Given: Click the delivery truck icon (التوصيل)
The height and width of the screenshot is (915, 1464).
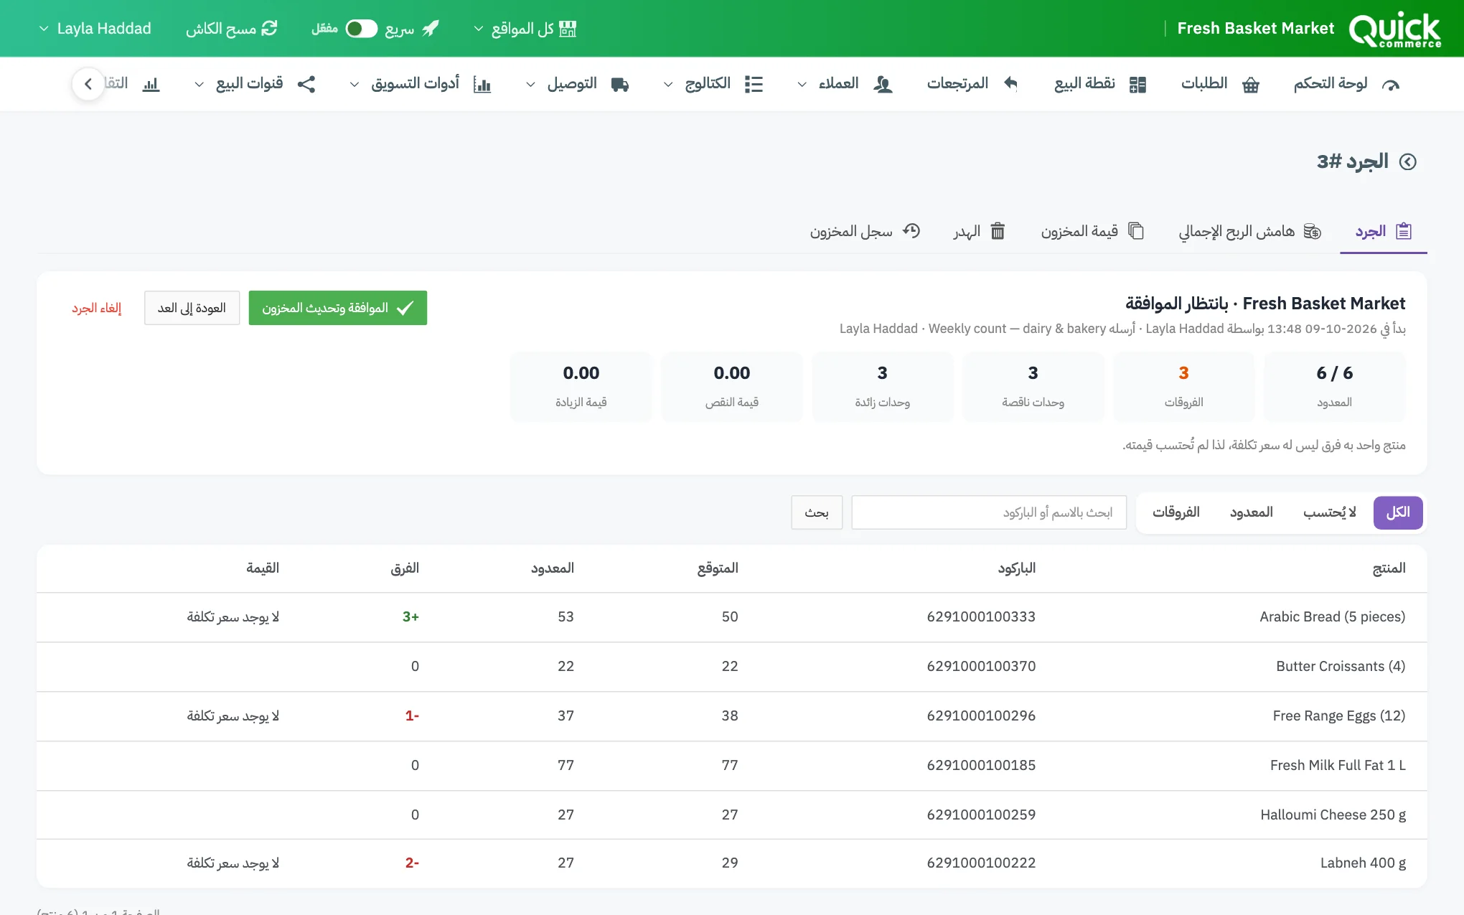Looking at the screenshot, I should 619,85.
